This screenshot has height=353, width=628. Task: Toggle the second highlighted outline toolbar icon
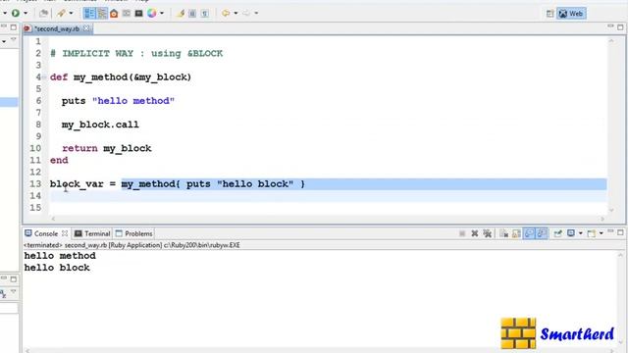(x=102, y=13)
